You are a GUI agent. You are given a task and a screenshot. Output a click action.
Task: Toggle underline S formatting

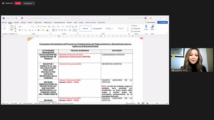[25, 30]
